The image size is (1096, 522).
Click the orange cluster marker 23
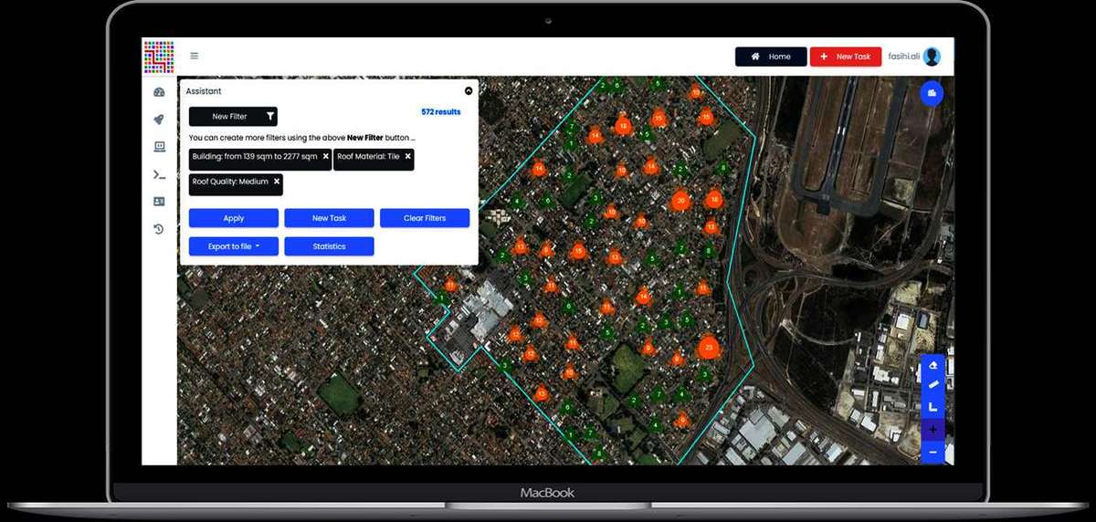point(709,347)
